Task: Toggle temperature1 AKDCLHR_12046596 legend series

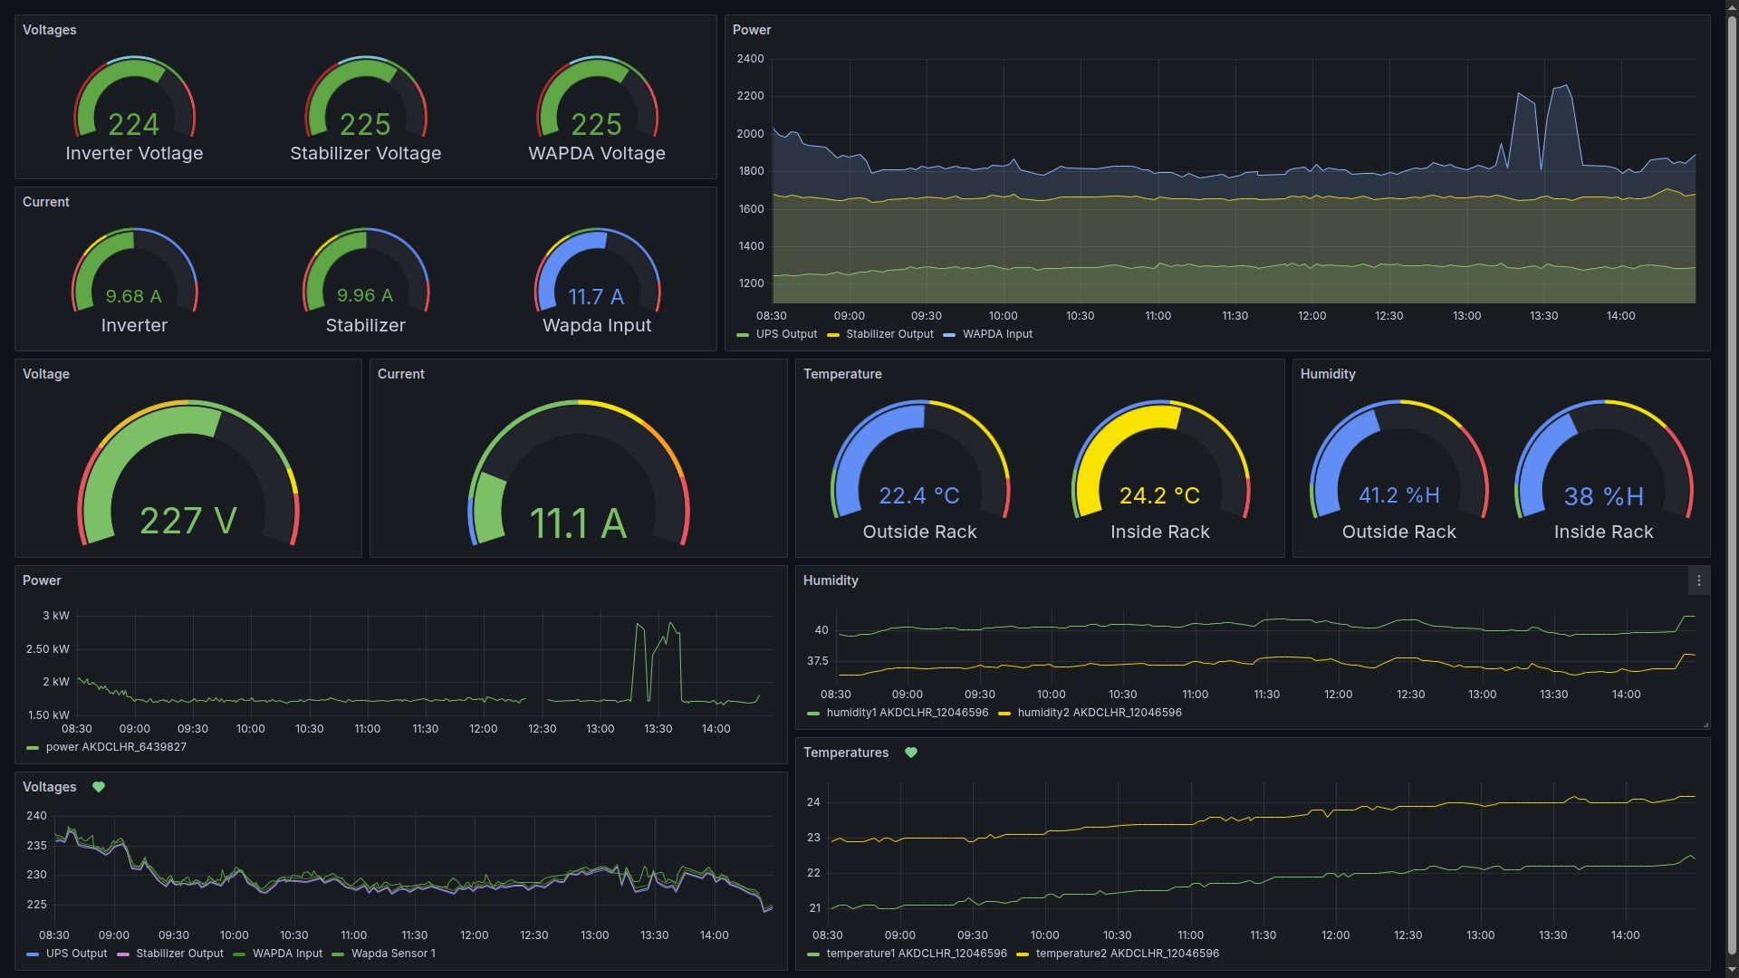Action: (x=916, y=954)
